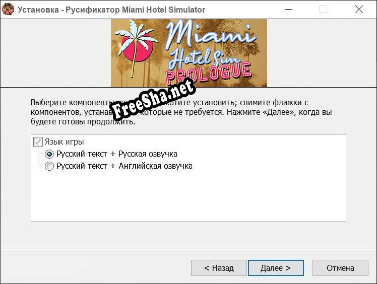377x284 pixels.
Task: Continue with the Далее > button
Action: 276,268
